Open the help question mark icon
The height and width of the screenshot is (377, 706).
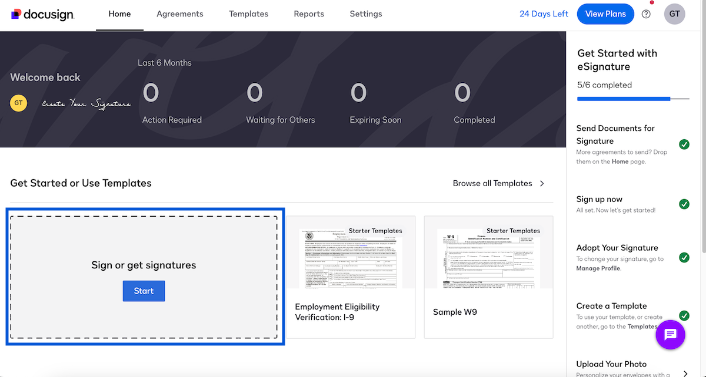pos(646,14)
